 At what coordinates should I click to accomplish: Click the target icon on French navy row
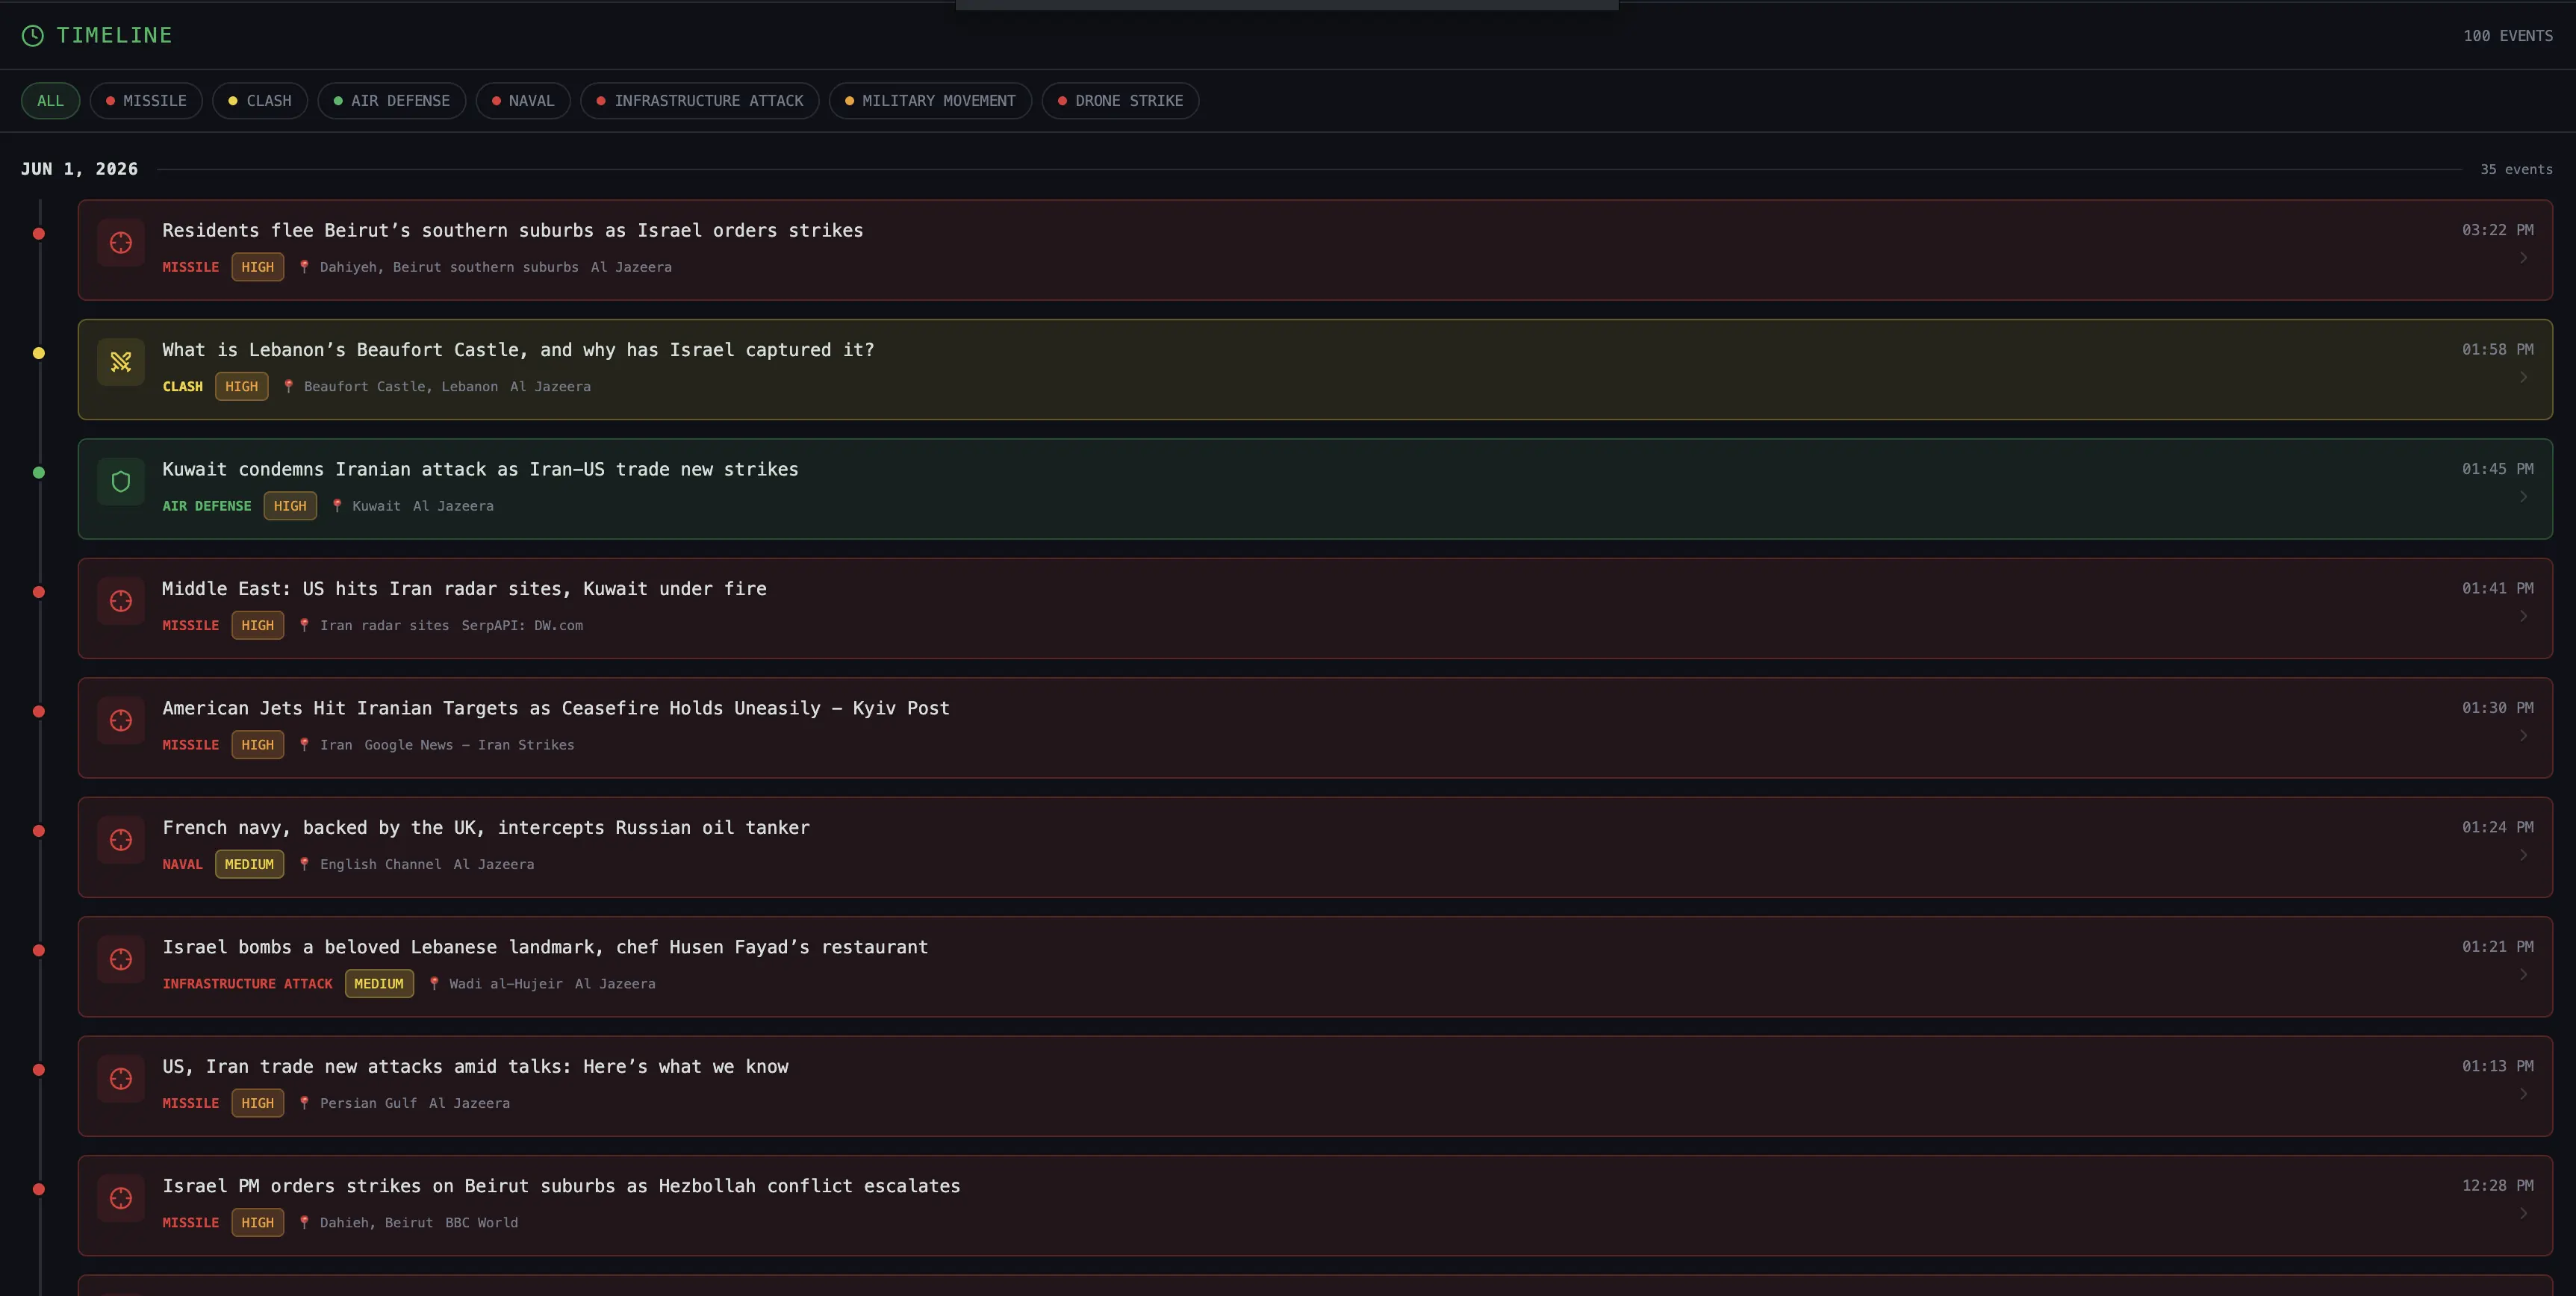point(121,840)
